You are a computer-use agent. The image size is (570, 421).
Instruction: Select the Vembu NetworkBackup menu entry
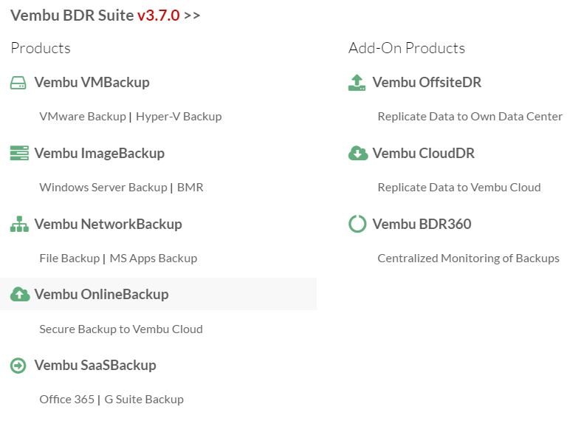tap(109, 224)
